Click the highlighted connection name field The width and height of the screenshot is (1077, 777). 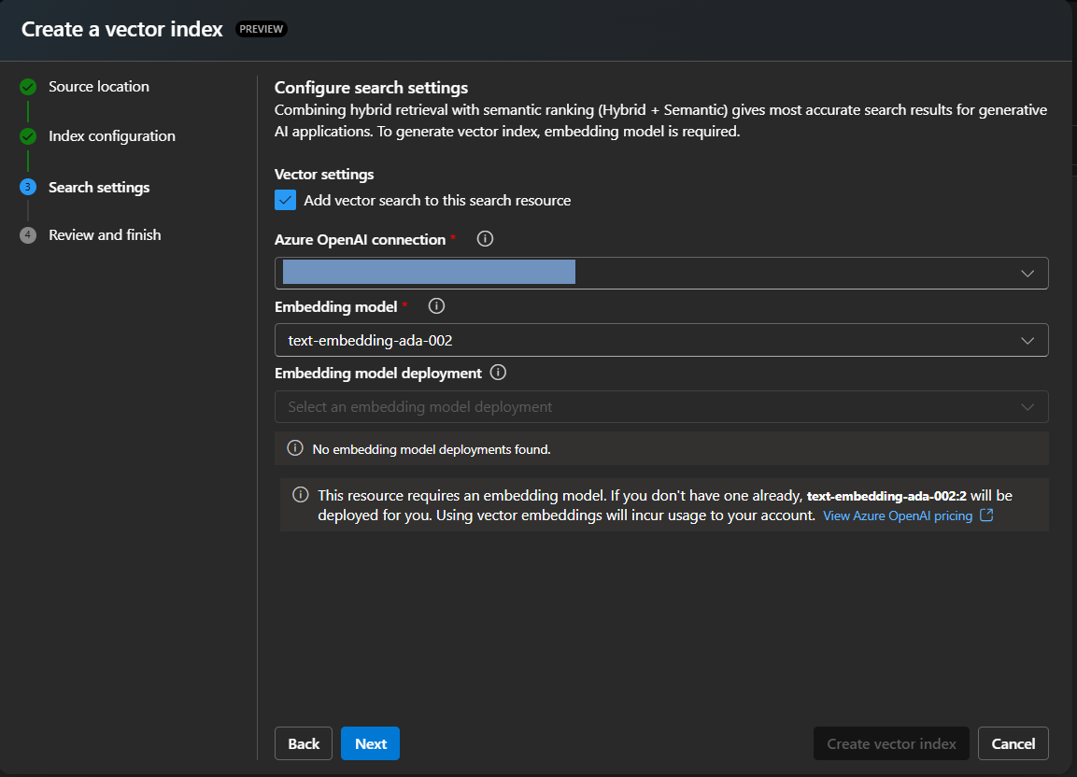[430, 272]
